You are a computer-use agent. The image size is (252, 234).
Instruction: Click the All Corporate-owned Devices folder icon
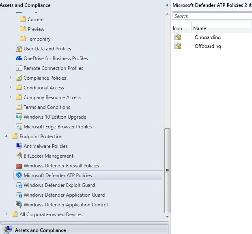pos(15,214)
